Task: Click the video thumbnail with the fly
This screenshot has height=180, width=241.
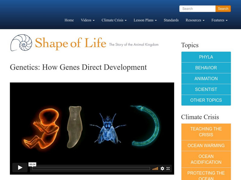Action: click(x=92, y=129)
